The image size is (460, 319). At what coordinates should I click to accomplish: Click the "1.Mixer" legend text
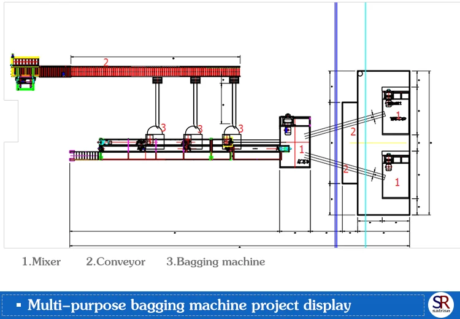coord(41,261)
